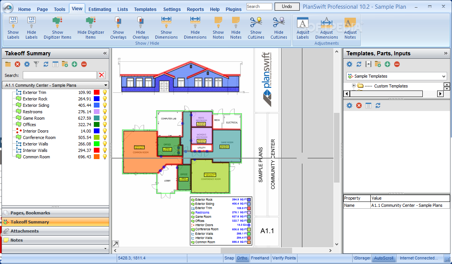
Task: Click the Takeoff Summary search field
Action: point(60,75)
